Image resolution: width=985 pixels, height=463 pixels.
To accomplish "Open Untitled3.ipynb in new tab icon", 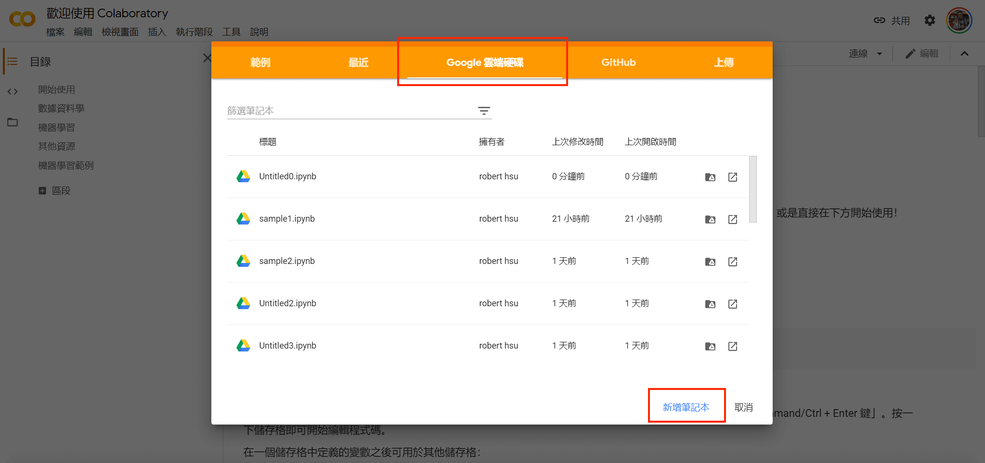I will click(x=733, y=346).
